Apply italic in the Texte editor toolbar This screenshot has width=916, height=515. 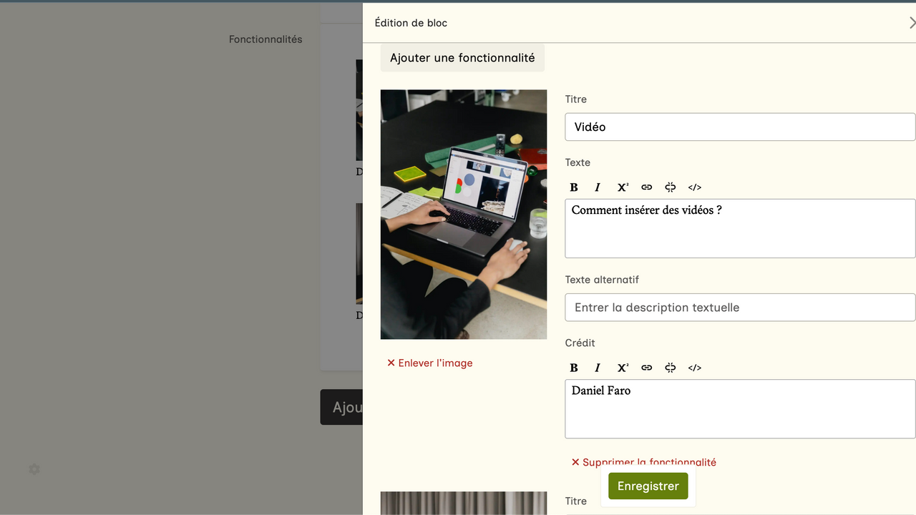[598, 187]
